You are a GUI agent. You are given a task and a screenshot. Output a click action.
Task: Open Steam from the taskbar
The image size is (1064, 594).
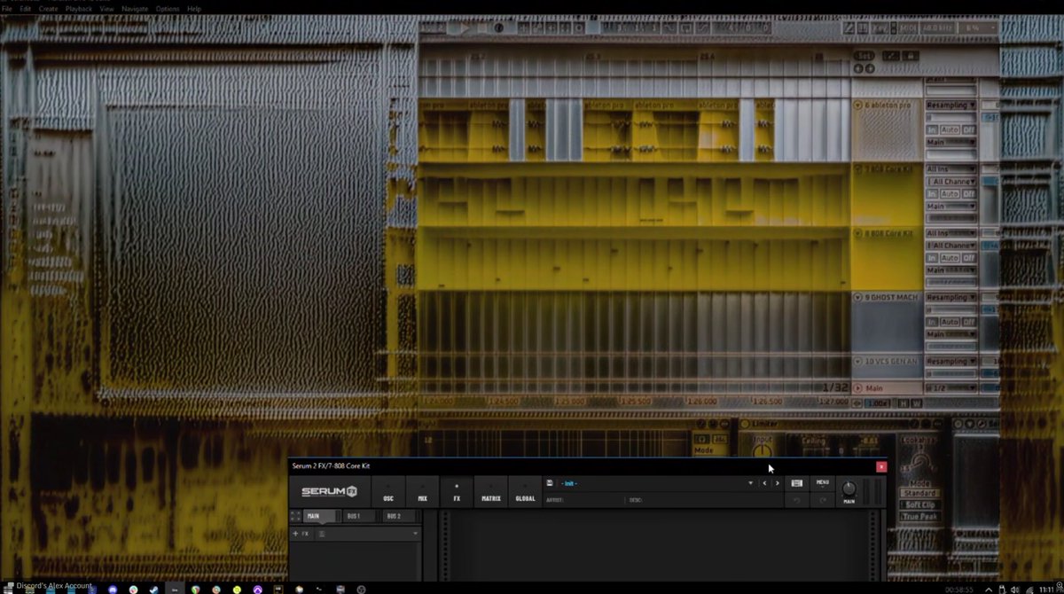click(x=153, y=589)
